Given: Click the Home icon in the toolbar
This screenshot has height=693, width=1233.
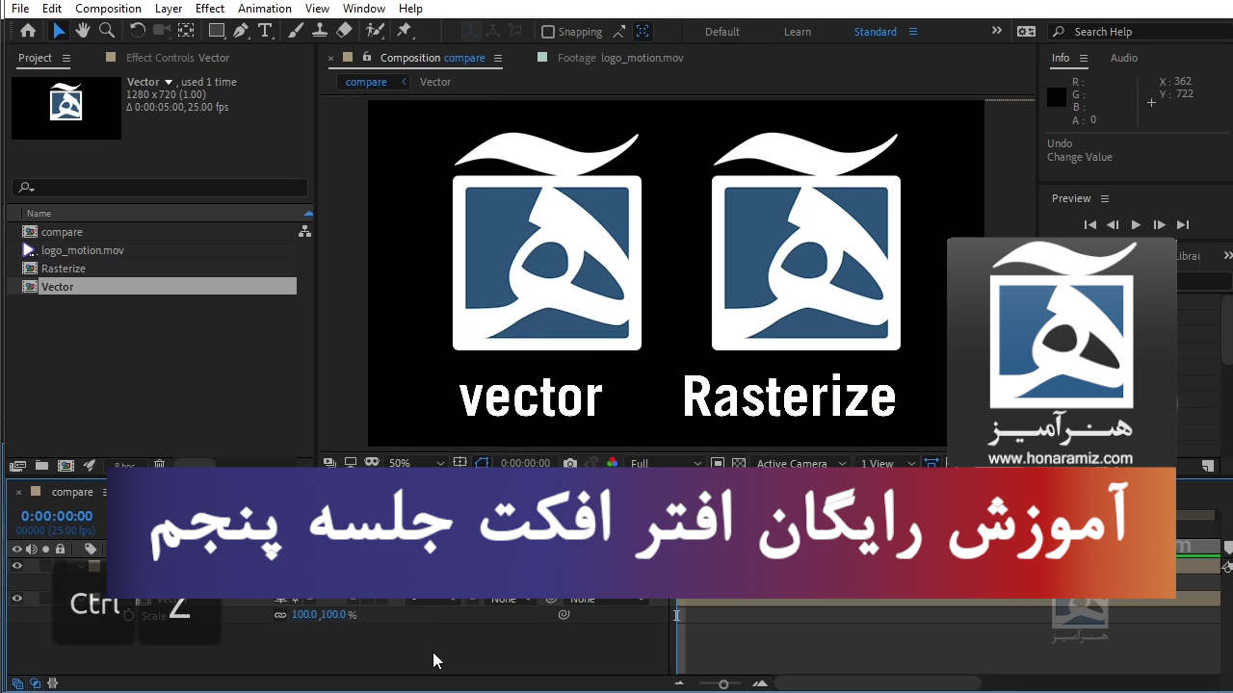Looking at the screenshot, I should pyautogui.click(x=28, y=31).
